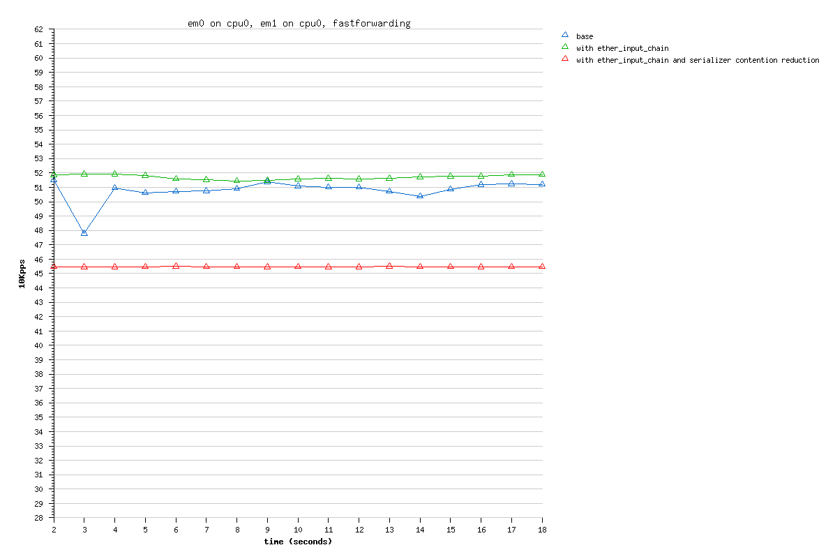Click the serializer contention reduction legend label
This screenshot has height=559, width=819.
(697, 60)
